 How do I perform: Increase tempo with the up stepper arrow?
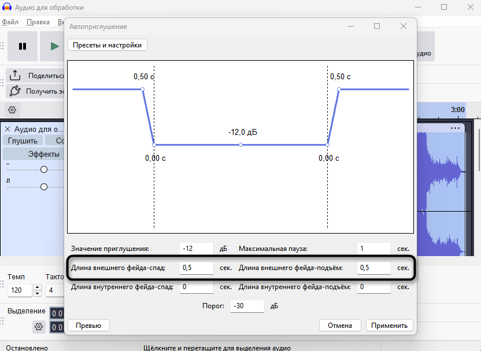coord(37,287)
